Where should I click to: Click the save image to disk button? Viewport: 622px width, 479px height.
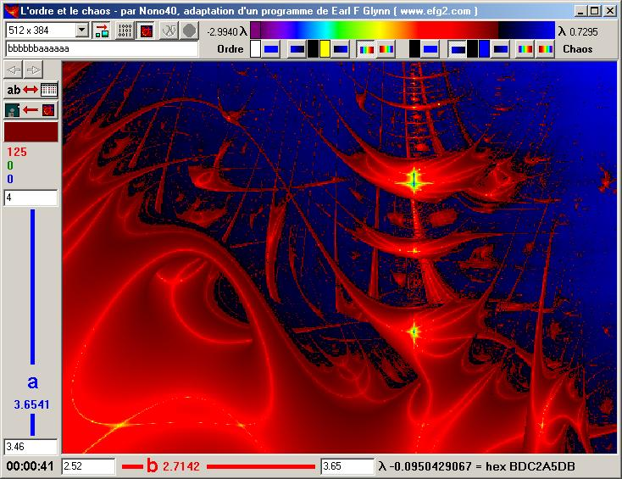[x=31, y=110]
